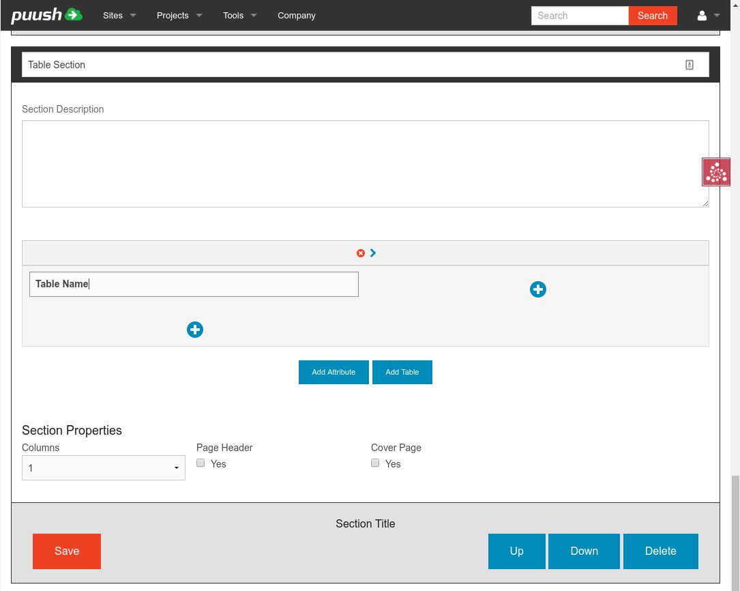Click into the Section Description text area
The image size is (740, 591).
[x=365, y=164]
